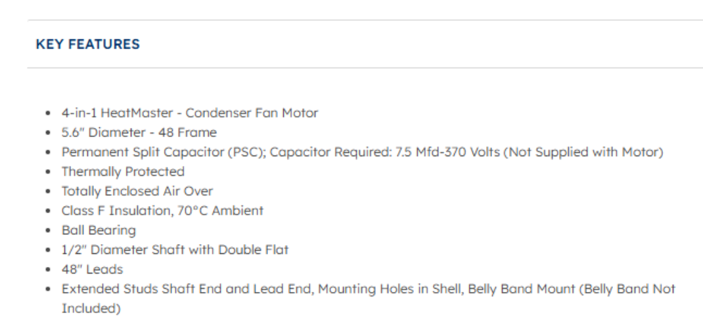Click the bullet before 4-in-1 HeatMaster

49,113
